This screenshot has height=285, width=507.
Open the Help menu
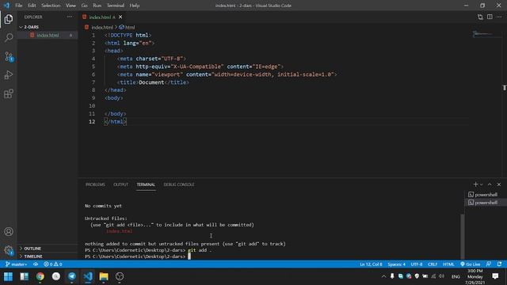tap(135, 6)
